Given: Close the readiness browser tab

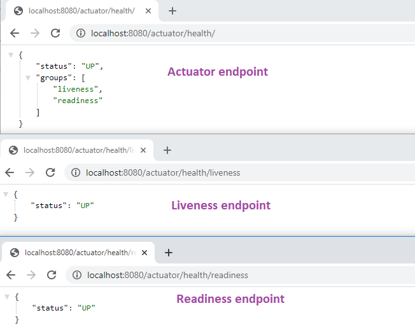Looking at the screenshot, I should [144, 253].
